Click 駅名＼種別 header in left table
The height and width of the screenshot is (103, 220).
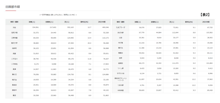tap(14, 22)
